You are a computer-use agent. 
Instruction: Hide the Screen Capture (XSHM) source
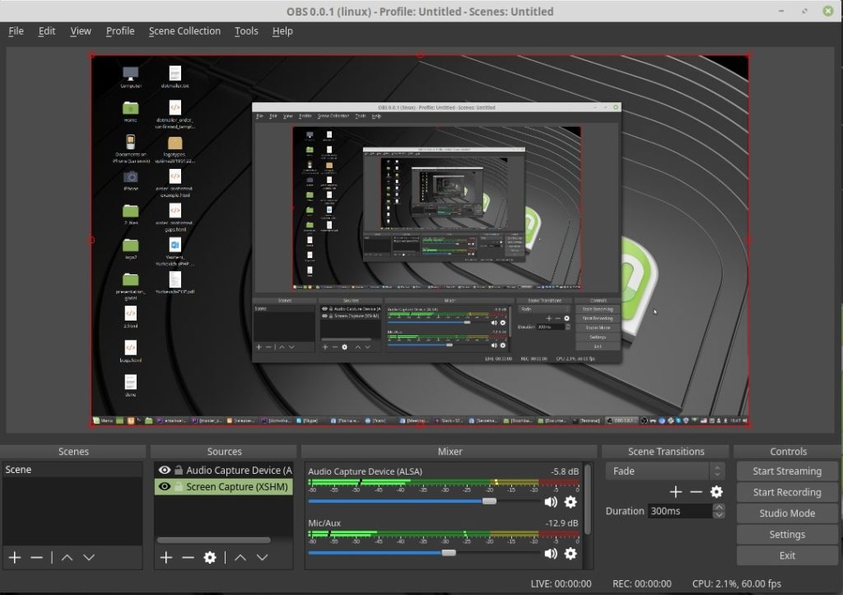165,486
